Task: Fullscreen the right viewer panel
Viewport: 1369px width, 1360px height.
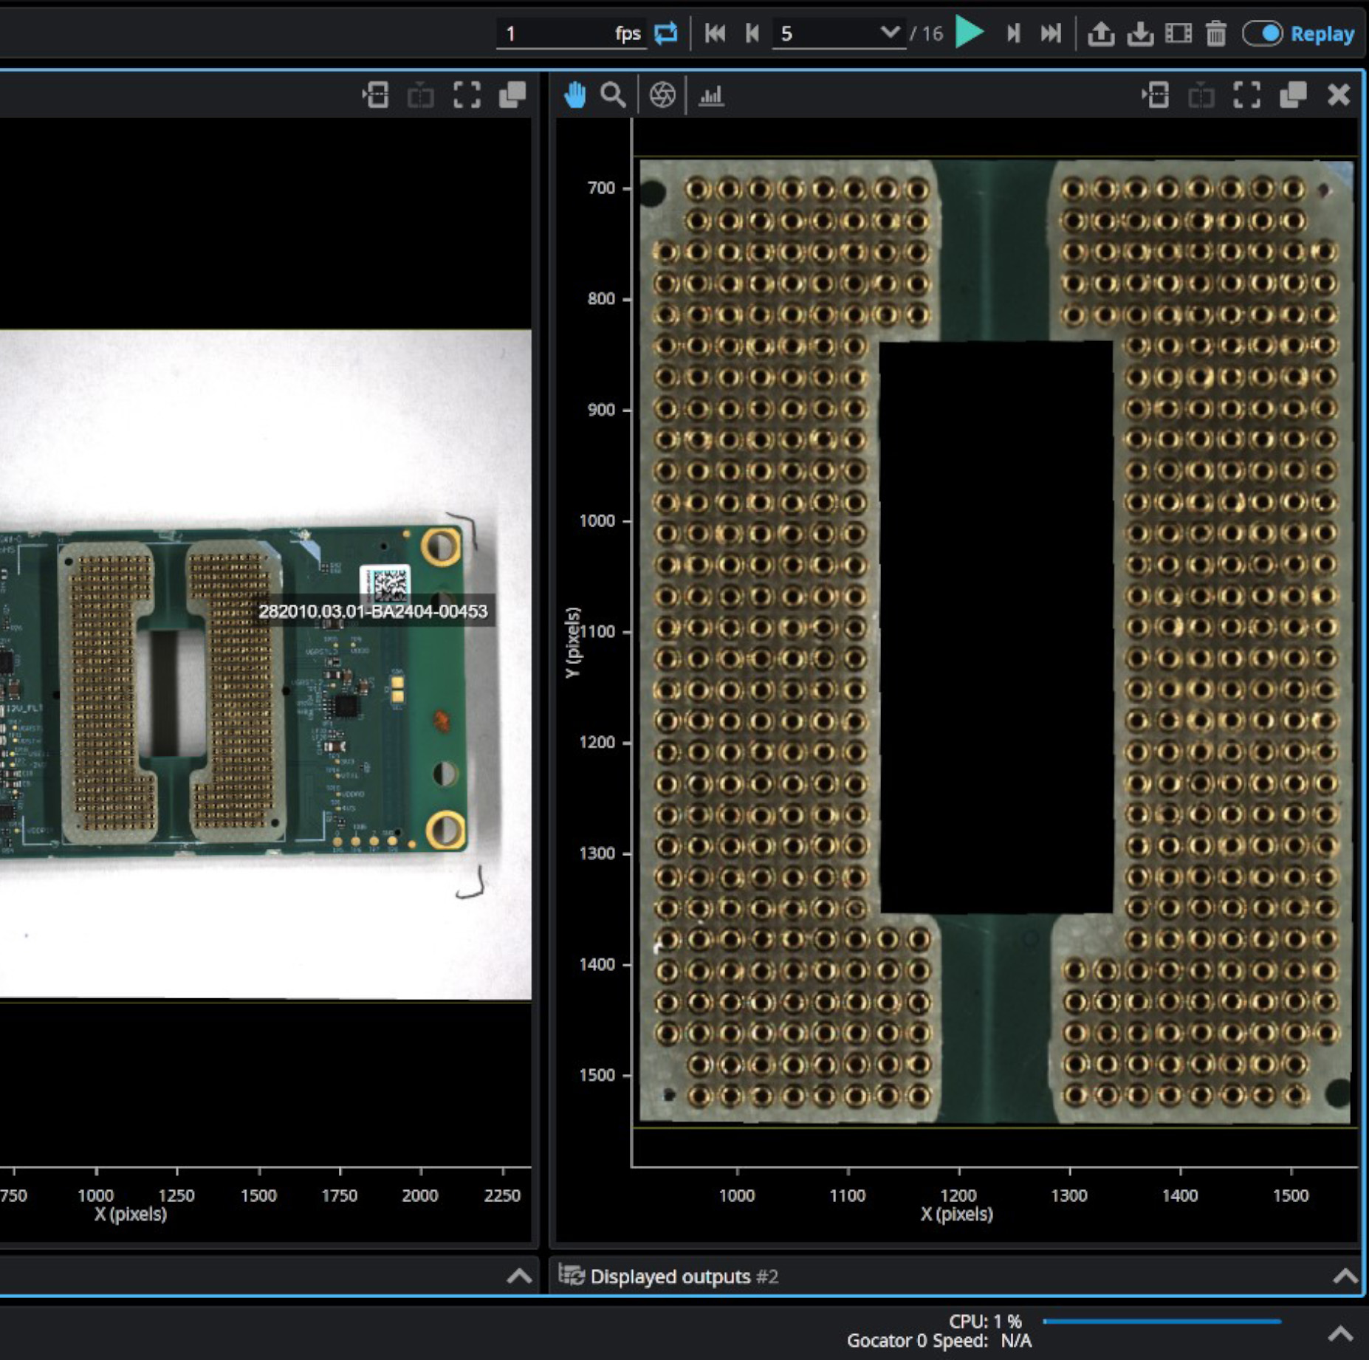Action: [1246, 95]
